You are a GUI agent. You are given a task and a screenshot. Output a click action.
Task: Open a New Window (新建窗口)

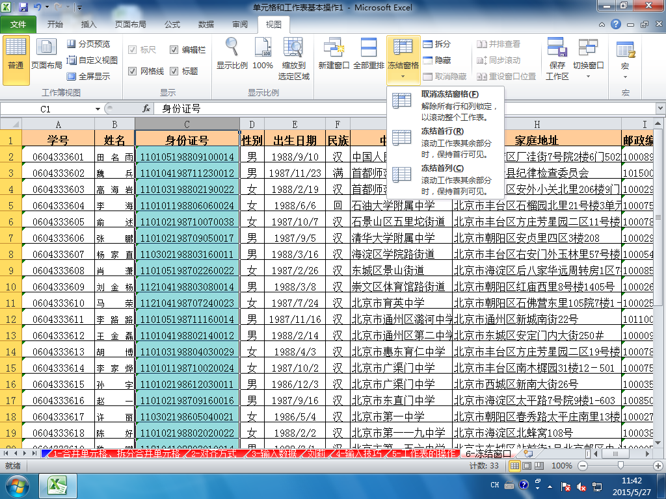pyautogui.click(x=334, y=54)
